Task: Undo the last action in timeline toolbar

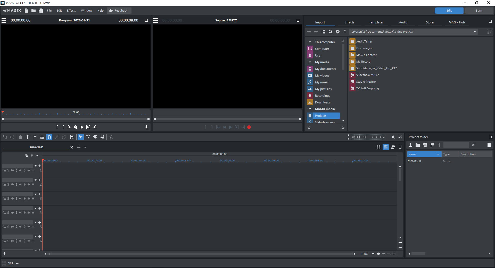Action: coord(5,137)
